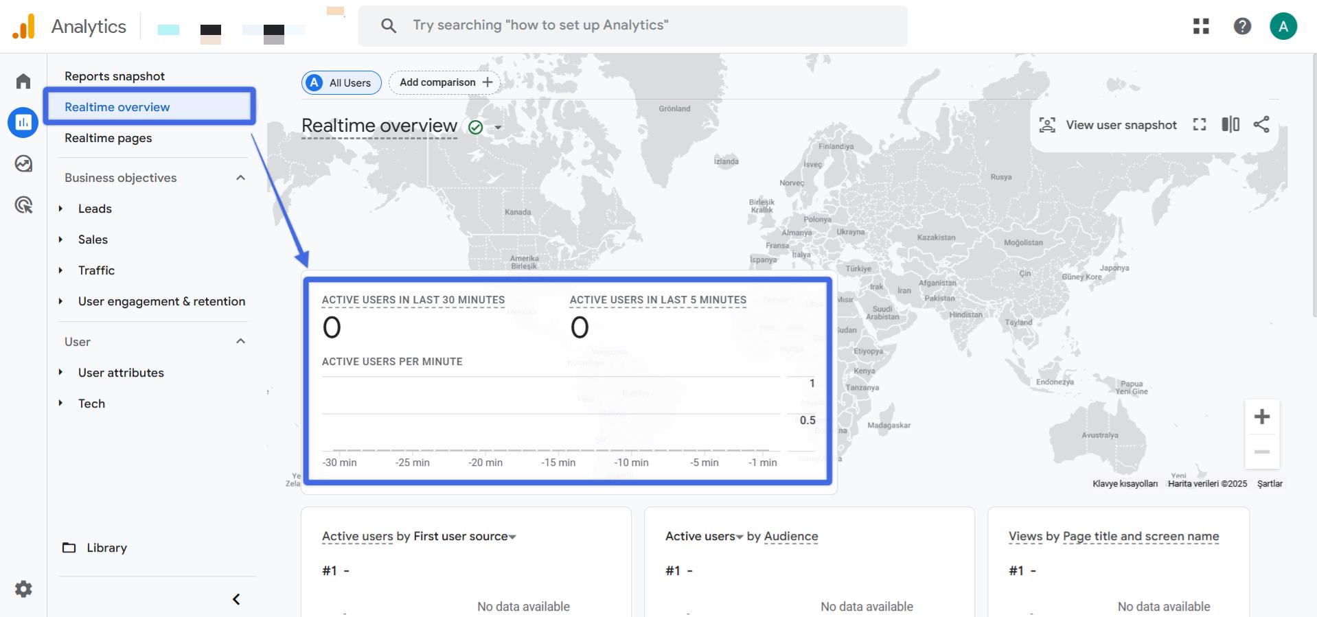Click the Şartlar map link
This screenshot has width=1317, height=617.
point(1270,484)
